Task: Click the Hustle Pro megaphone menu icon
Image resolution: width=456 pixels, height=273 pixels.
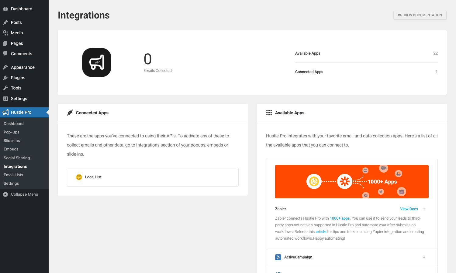Action: coord(5,112)
